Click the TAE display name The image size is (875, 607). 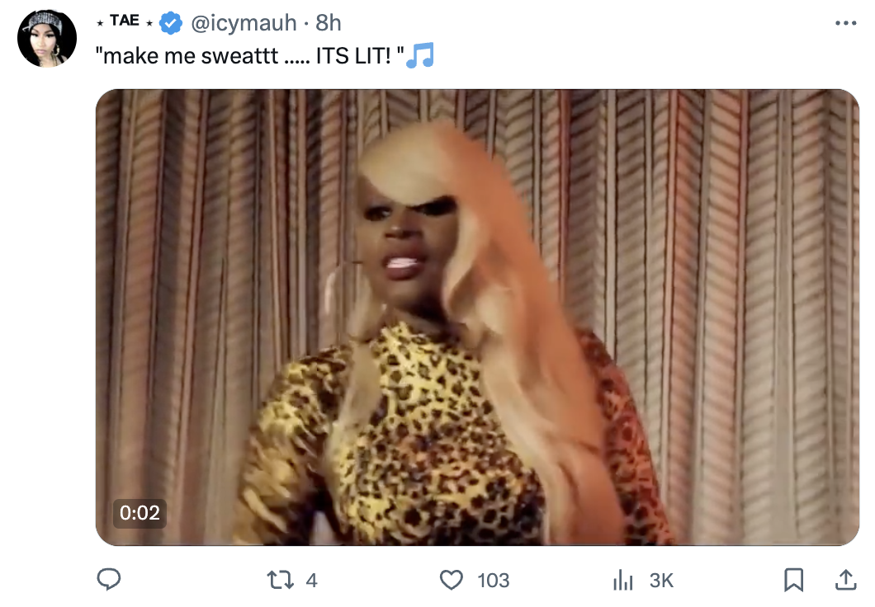[125, 21]
